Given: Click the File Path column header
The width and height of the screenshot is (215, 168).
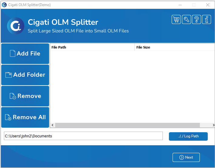Looking at the screenshot, I should tap(92, 47).
